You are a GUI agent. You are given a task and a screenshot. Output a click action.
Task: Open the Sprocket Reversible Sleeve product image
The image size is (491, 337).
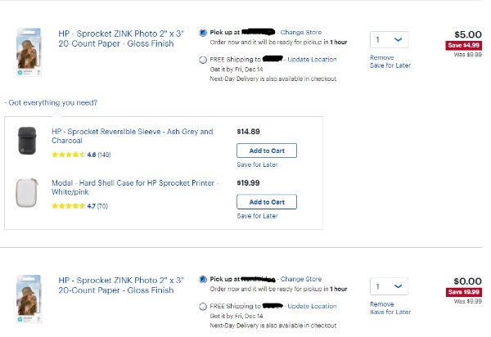27,141
